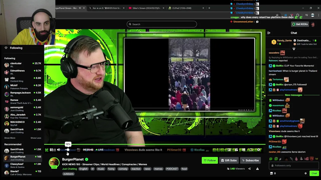Select the food tag
This screenshot has width=321, height=180.
click(184, 169)
